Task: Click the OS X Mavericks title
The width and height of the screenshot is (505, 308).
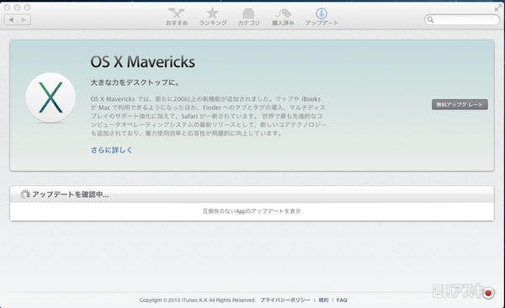Action: coord(143,61)
